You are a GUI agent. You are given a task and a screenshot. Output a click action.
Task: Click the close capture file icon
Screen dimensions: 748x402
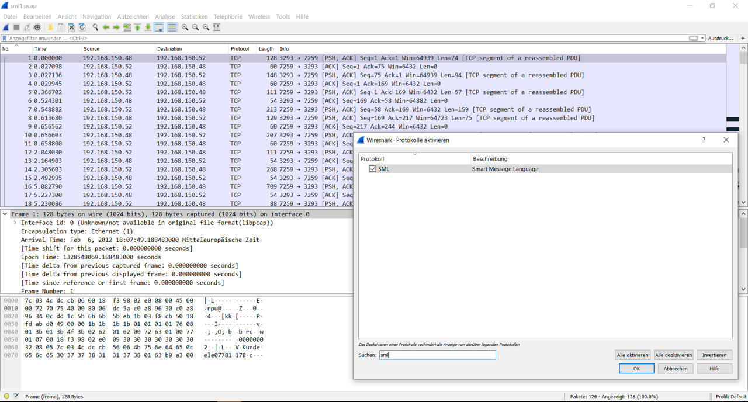pos(71,27)
